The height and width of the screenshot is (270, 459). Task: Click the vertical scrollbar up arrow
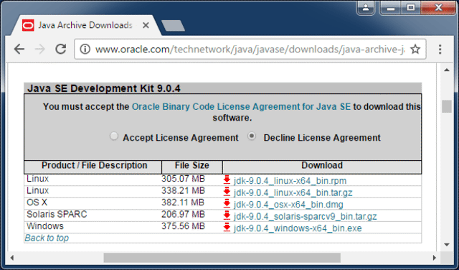[x=447, y=70]
